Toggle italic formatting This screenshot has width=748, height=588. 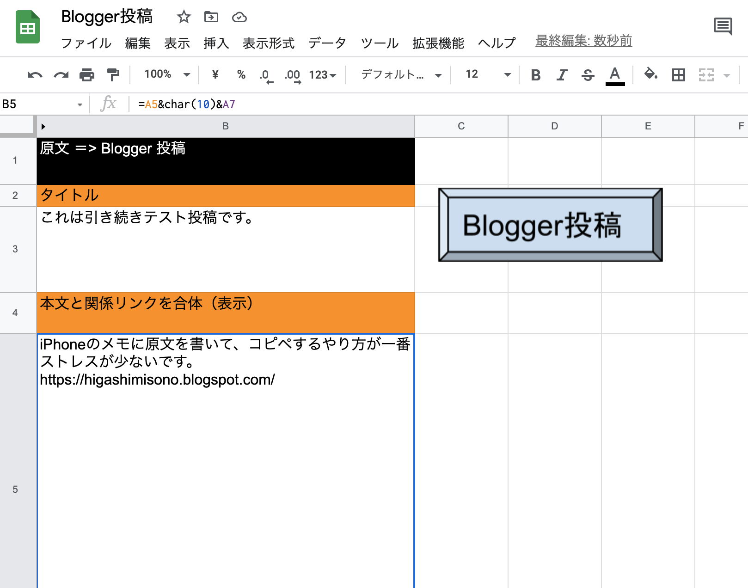click(562, 75)
